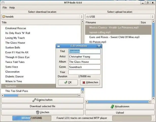
Task: Click the Found 1231 tracks status text
Action: [82, 118]
